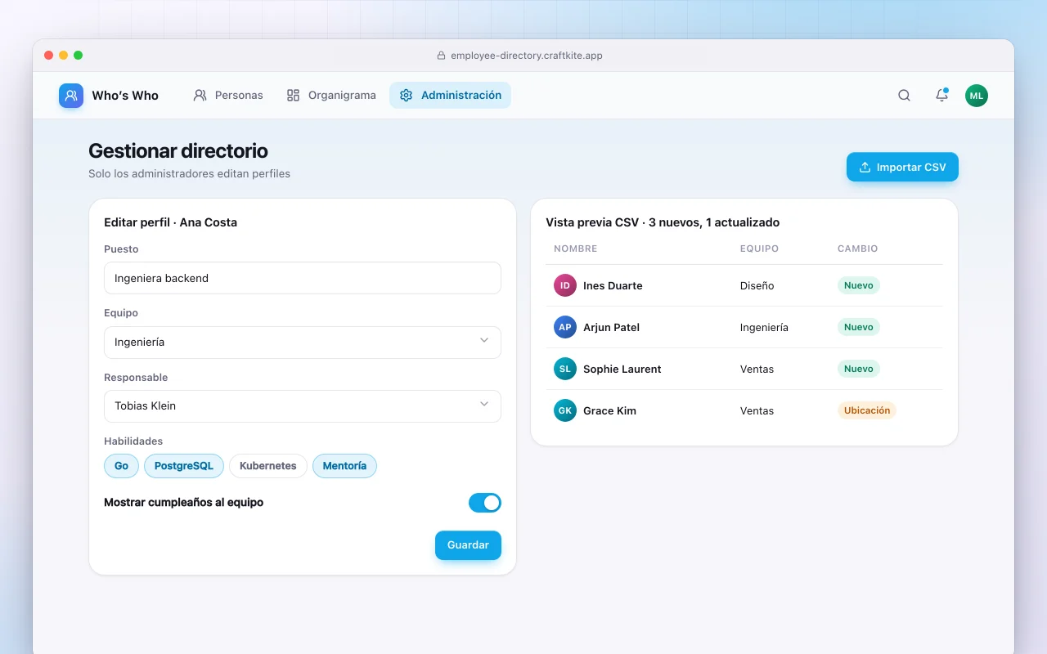Open the Equipo dropdown showing Ingeniería

303,343
